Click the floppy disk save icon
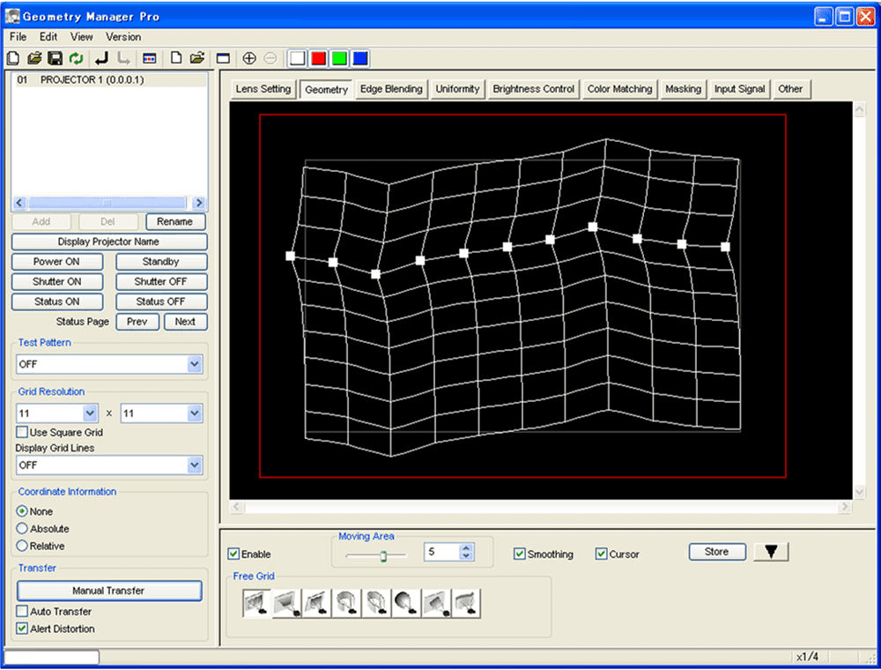The height and width of the screenshot is (670, 881). 55,58
